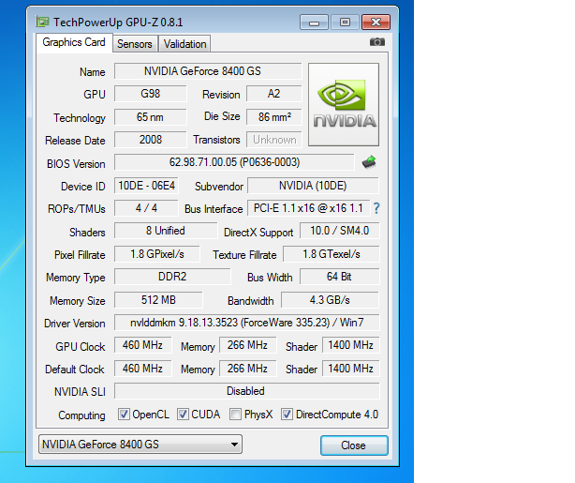Screen dimensions: 575x483
Task: Click the Bus Width field 64 Bit
Action: point(340,277)
